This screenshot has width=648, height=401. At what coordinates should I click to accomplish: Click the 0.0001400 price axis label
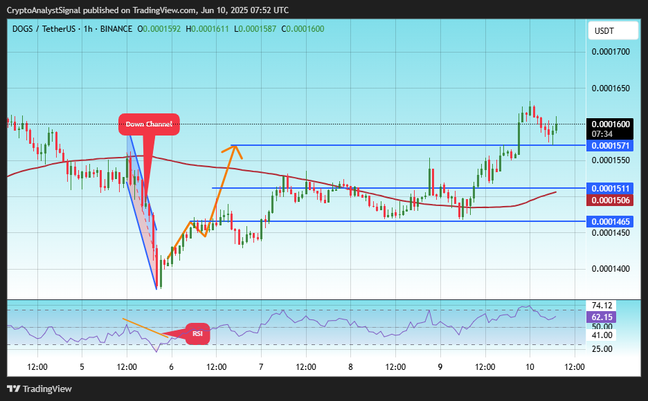click(x=611, y=268)
